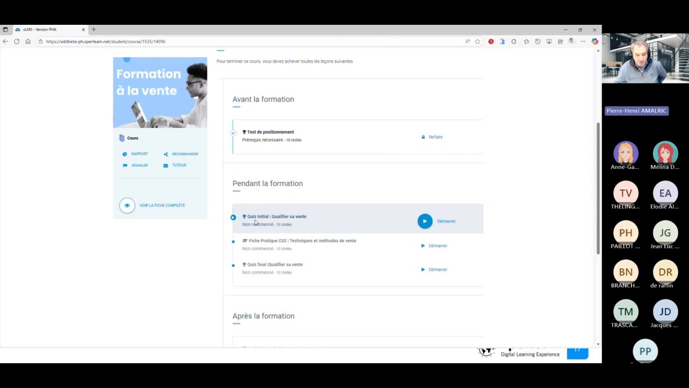The width and height of the screenshot is (689, 388).
Task: Click RECOMMANDER in the sidebar
Action: point(185,154)
